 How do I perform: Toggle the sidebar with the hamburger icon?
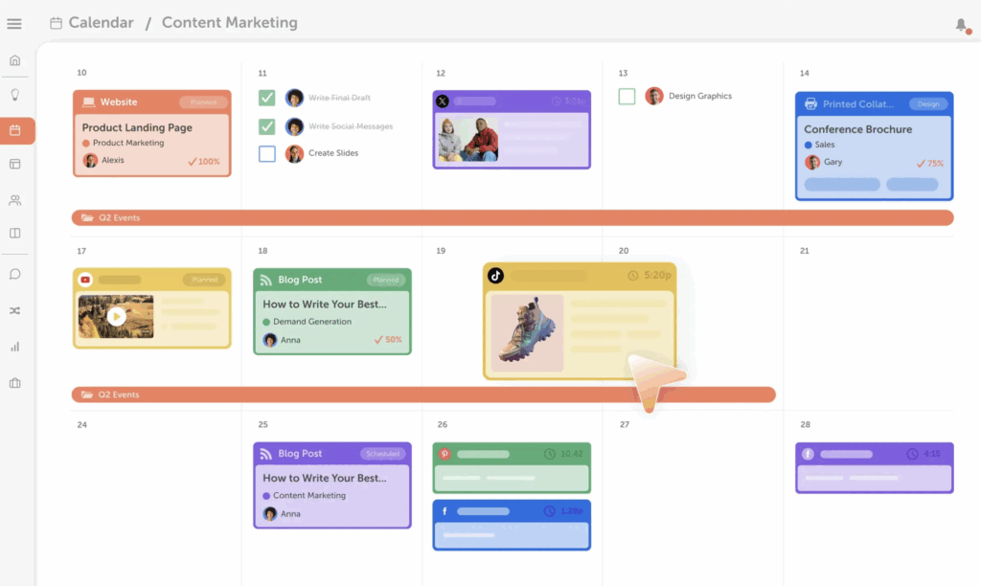tap(14, 24)
